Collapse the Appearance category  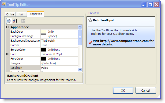tap(7, 27)
